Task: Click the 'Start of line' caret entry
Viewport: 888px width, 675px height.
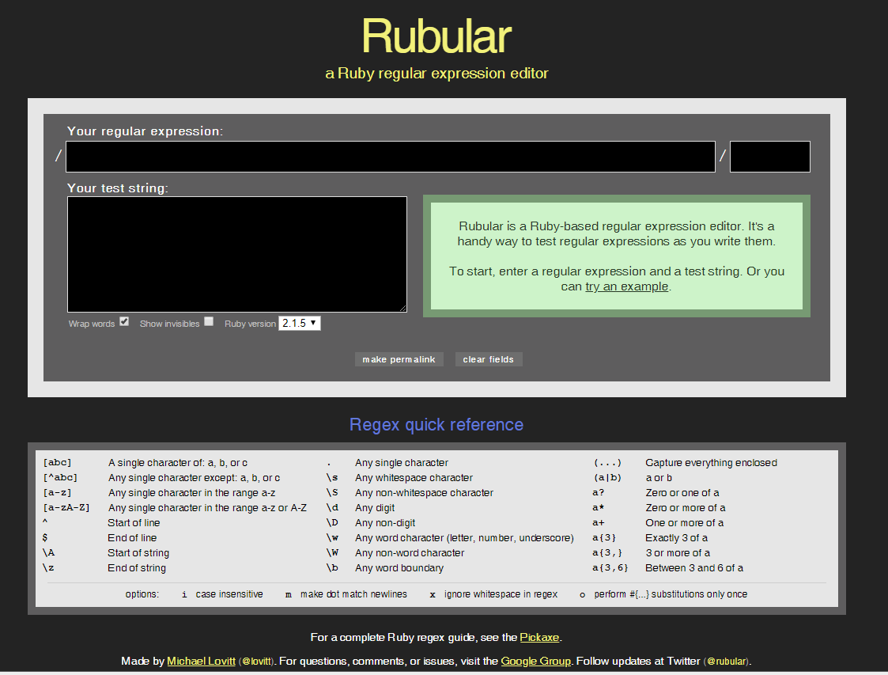Action: coord(101,522)
